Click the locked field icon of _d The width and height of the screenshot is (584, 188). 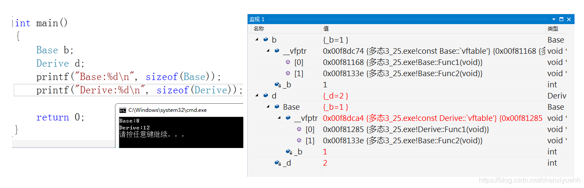tap(277, 163)
